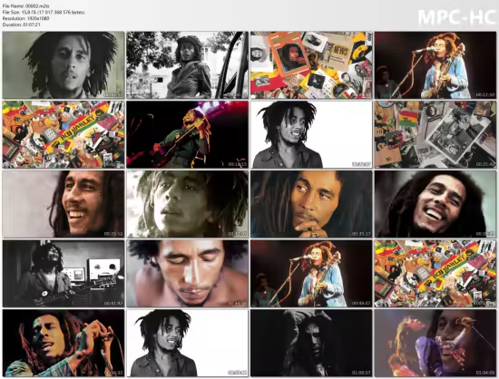Open hand-on-chin portrait thumbnail at 00:35:17
Viewport: 499px width, 379px height.
[311, 204]
